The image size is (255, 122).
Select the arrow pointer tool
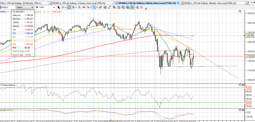[x=59, y=7]
